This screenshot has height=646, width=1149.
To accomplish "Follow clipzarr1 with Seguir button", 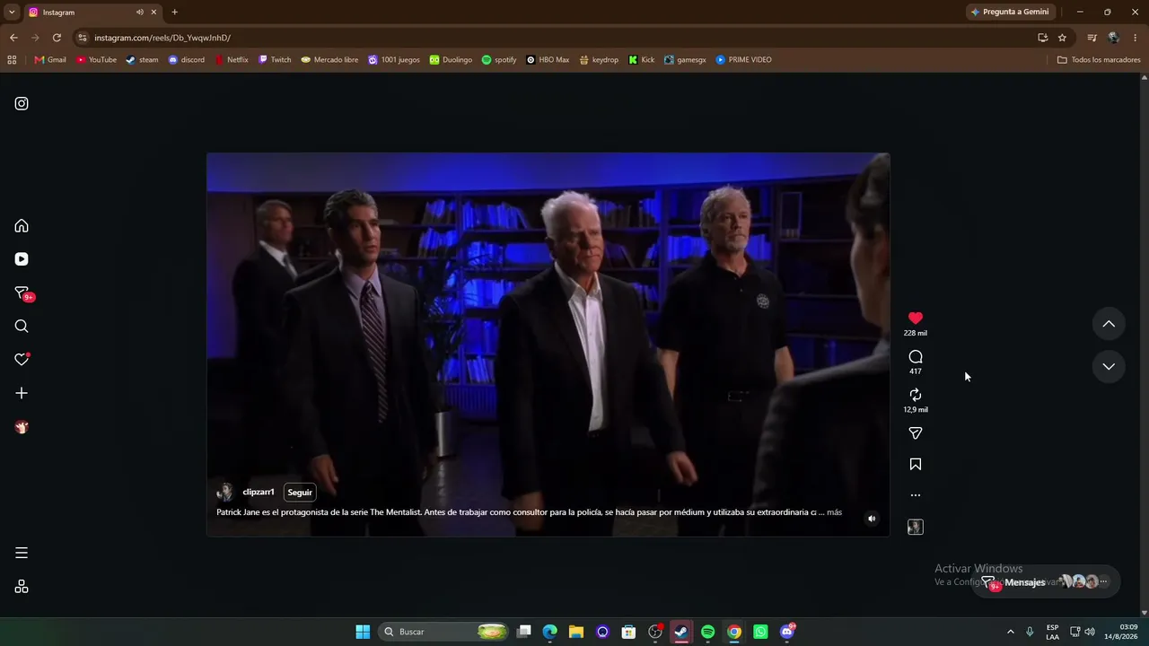I will (x=300, y=492).
